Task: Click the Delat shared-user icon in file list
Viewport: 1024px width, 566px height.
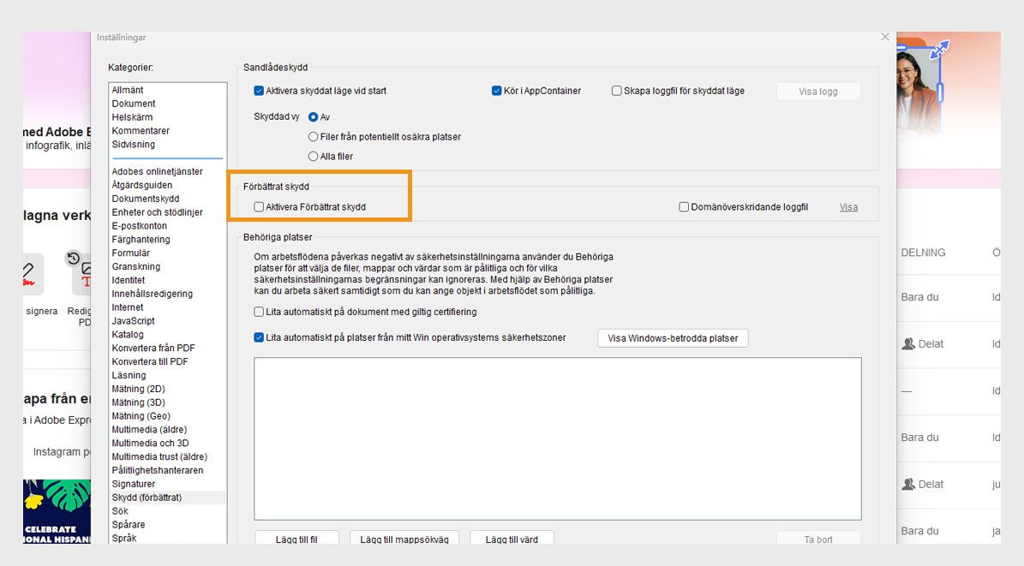Action: coord(907,344)
